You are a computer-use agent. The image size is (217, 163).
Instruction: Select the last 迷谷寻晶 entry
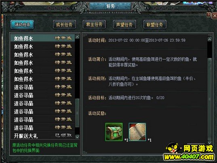[43, 128]
